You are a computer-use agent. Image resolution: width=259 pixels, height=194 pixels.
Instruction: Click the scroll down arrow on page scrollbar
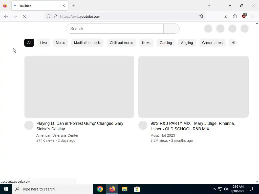click(257, 182)
